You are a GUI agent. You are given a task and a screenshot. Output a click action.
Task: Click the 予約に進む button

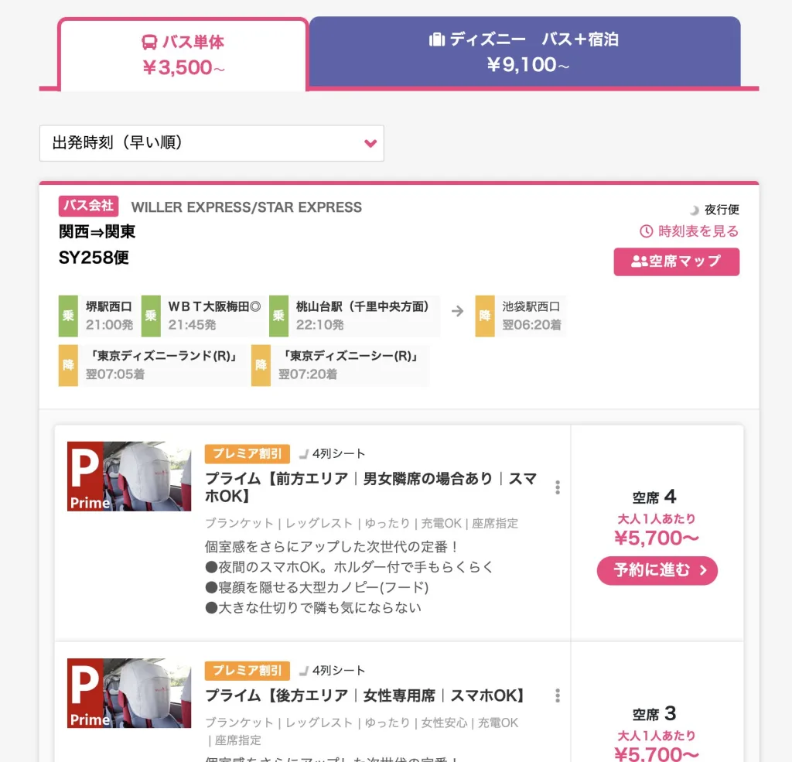click(657, 570)
